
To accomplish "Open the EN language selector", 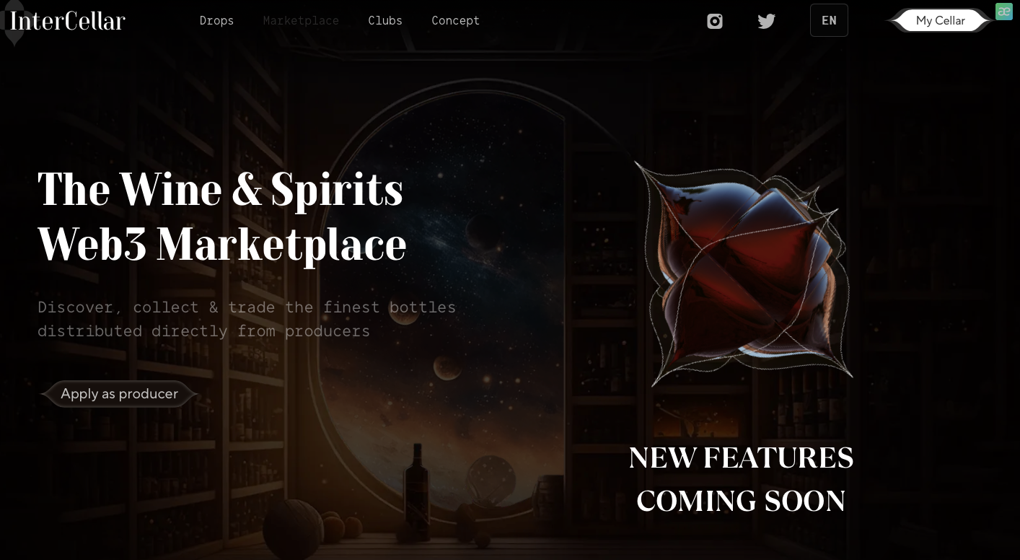I will point(829,20).
